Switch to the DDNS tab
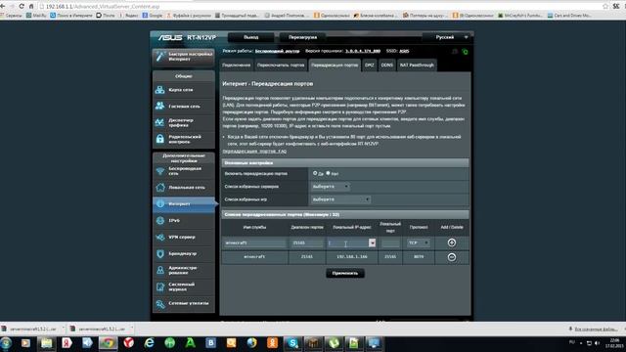The image size is (626, 352). (x=387, y=66)
